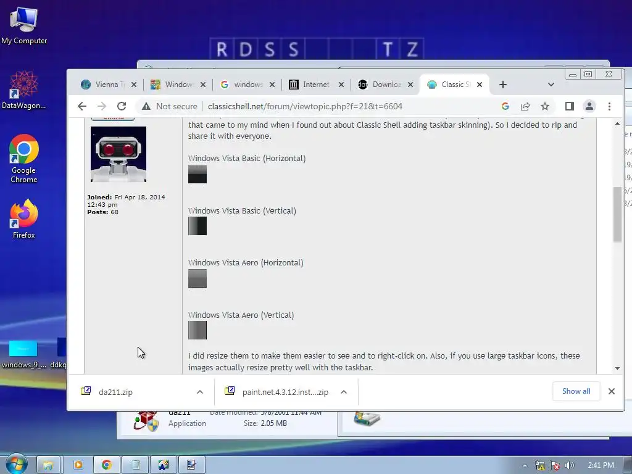Open Firefox desktop shortcut
This screenshot has width=632, height=474.
(x=24, y=219)
